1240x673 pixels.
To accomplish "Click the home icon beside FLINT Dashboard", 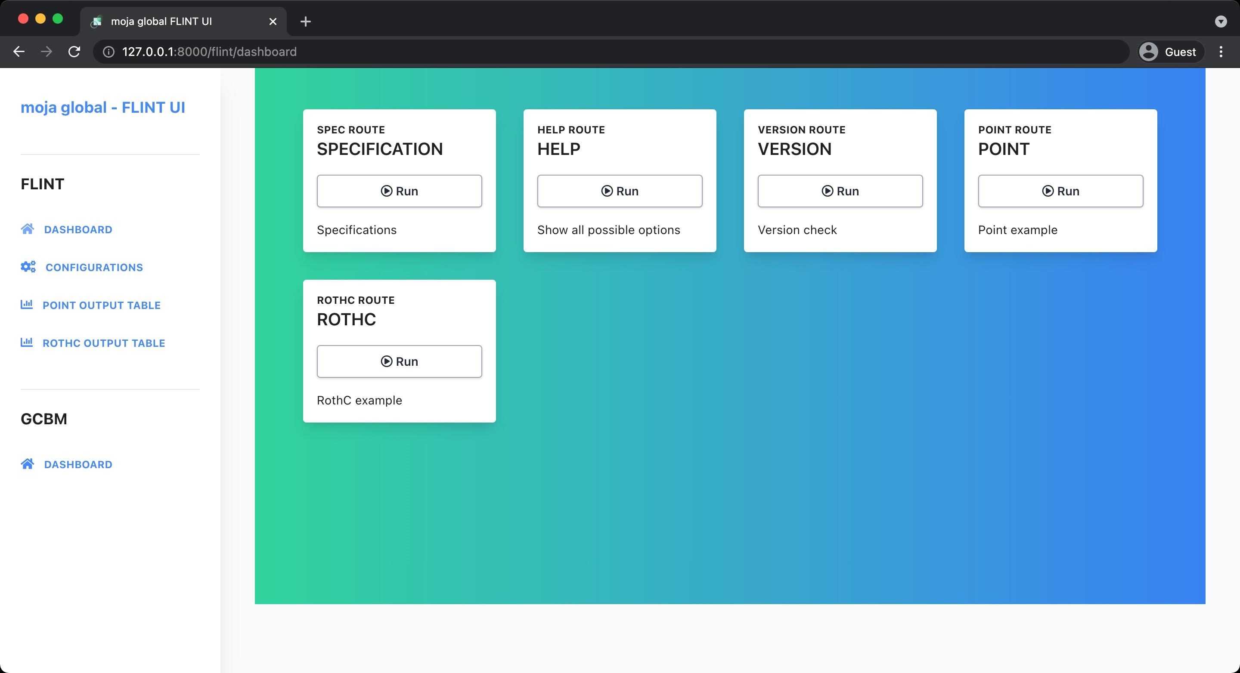I will (x=28, y=229).
